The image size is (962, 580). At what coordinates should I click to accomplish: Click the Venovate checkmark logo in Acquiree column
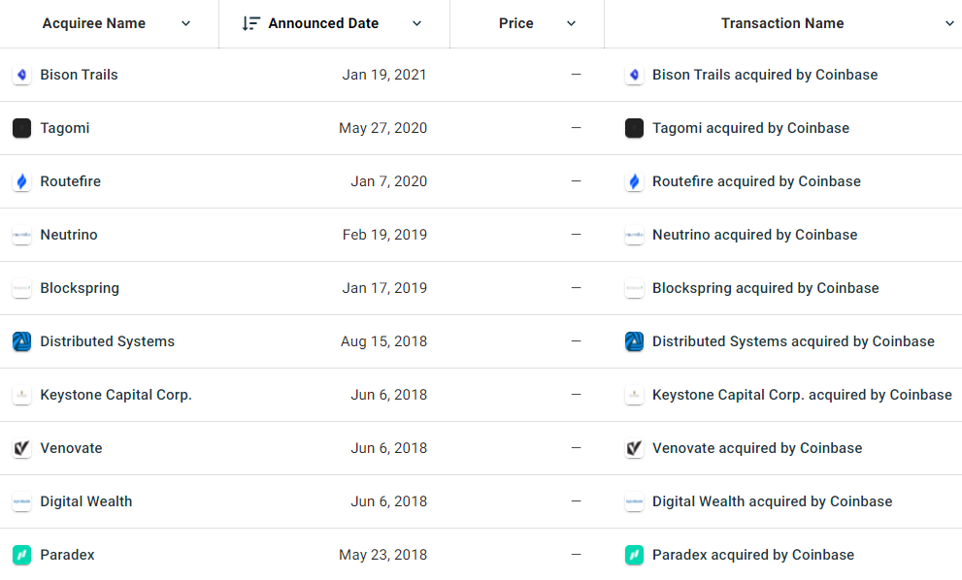[x=21, y=448]
